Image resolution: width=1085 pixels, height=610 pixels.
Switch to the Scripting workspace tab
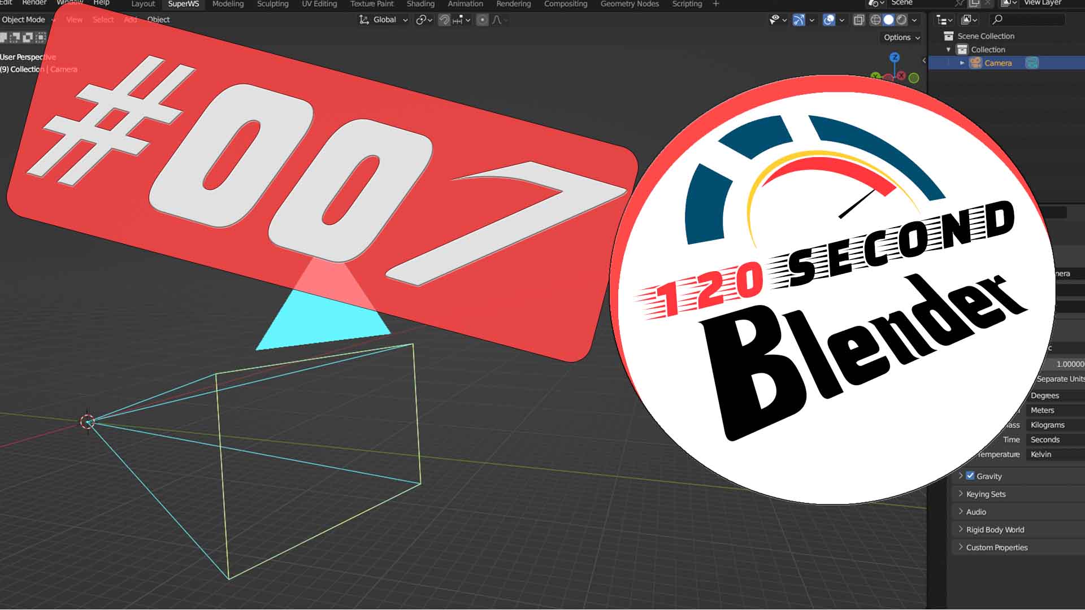tap(687, 4)
